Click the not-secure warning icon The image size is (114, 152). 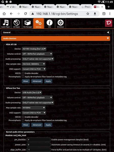(x=33, y=14)
